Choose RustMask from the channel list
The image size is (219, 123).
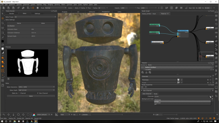(x=158, y=103)
